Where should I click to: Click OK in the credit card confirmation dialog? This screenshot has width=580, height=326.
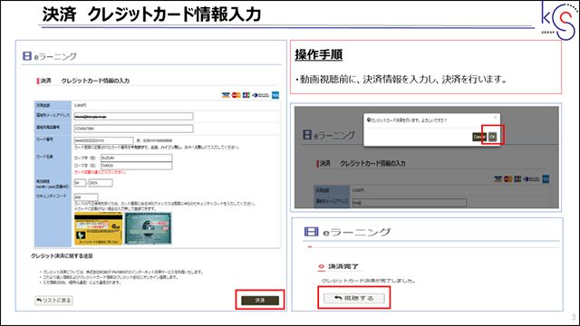(x=492, y=137)
